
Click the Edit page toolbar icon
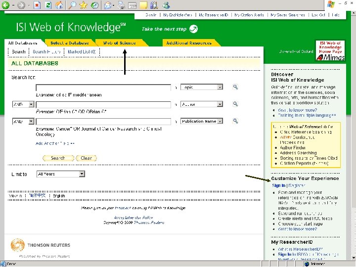(133, 5)
